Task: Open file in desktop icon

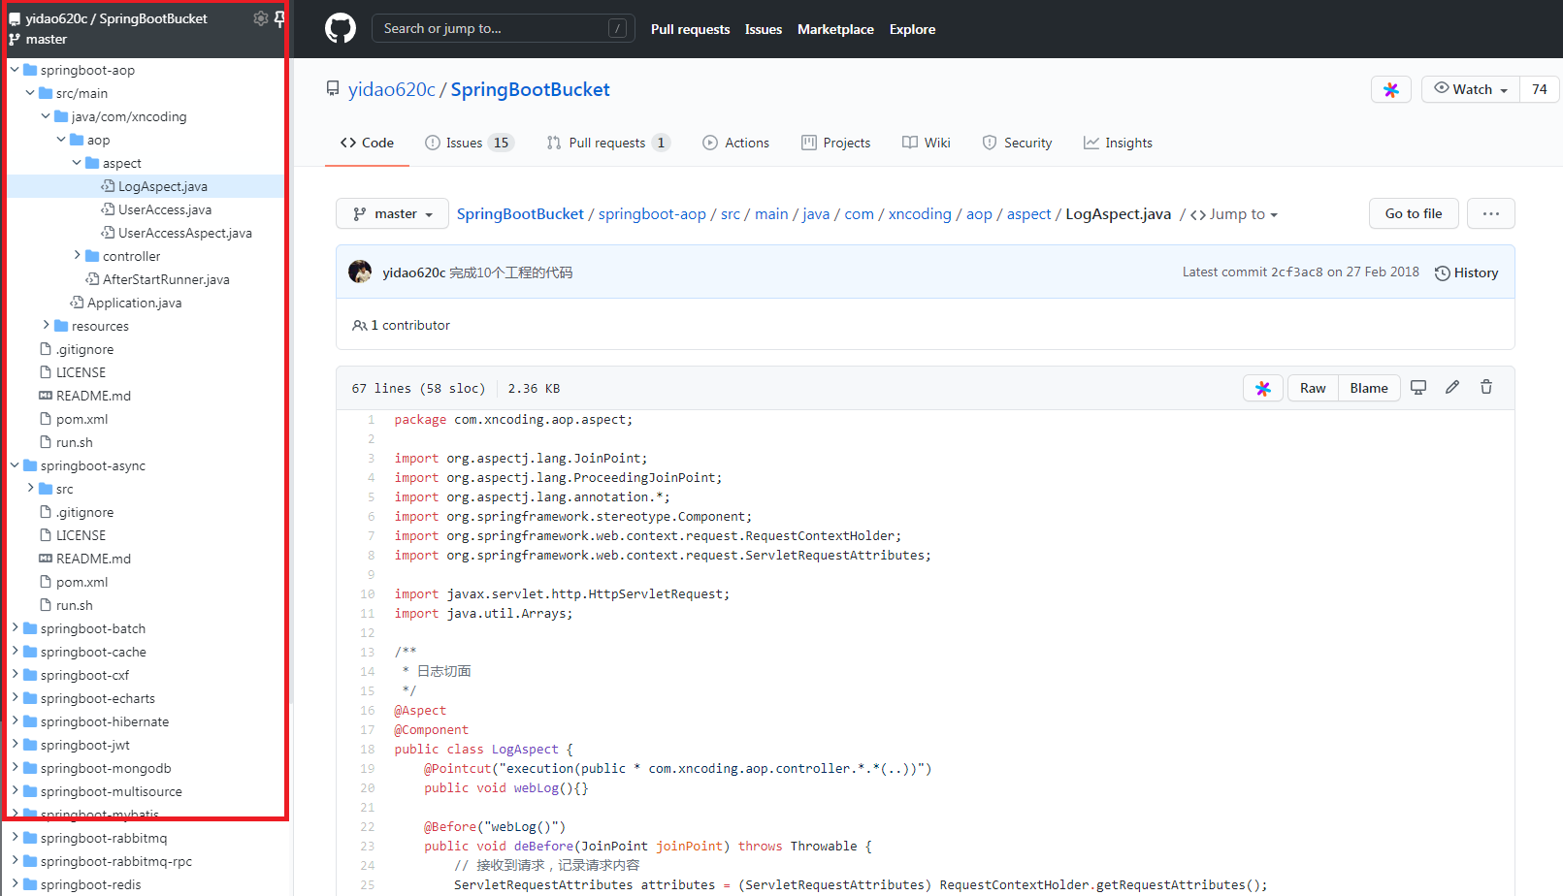Action: [1417, 388]
